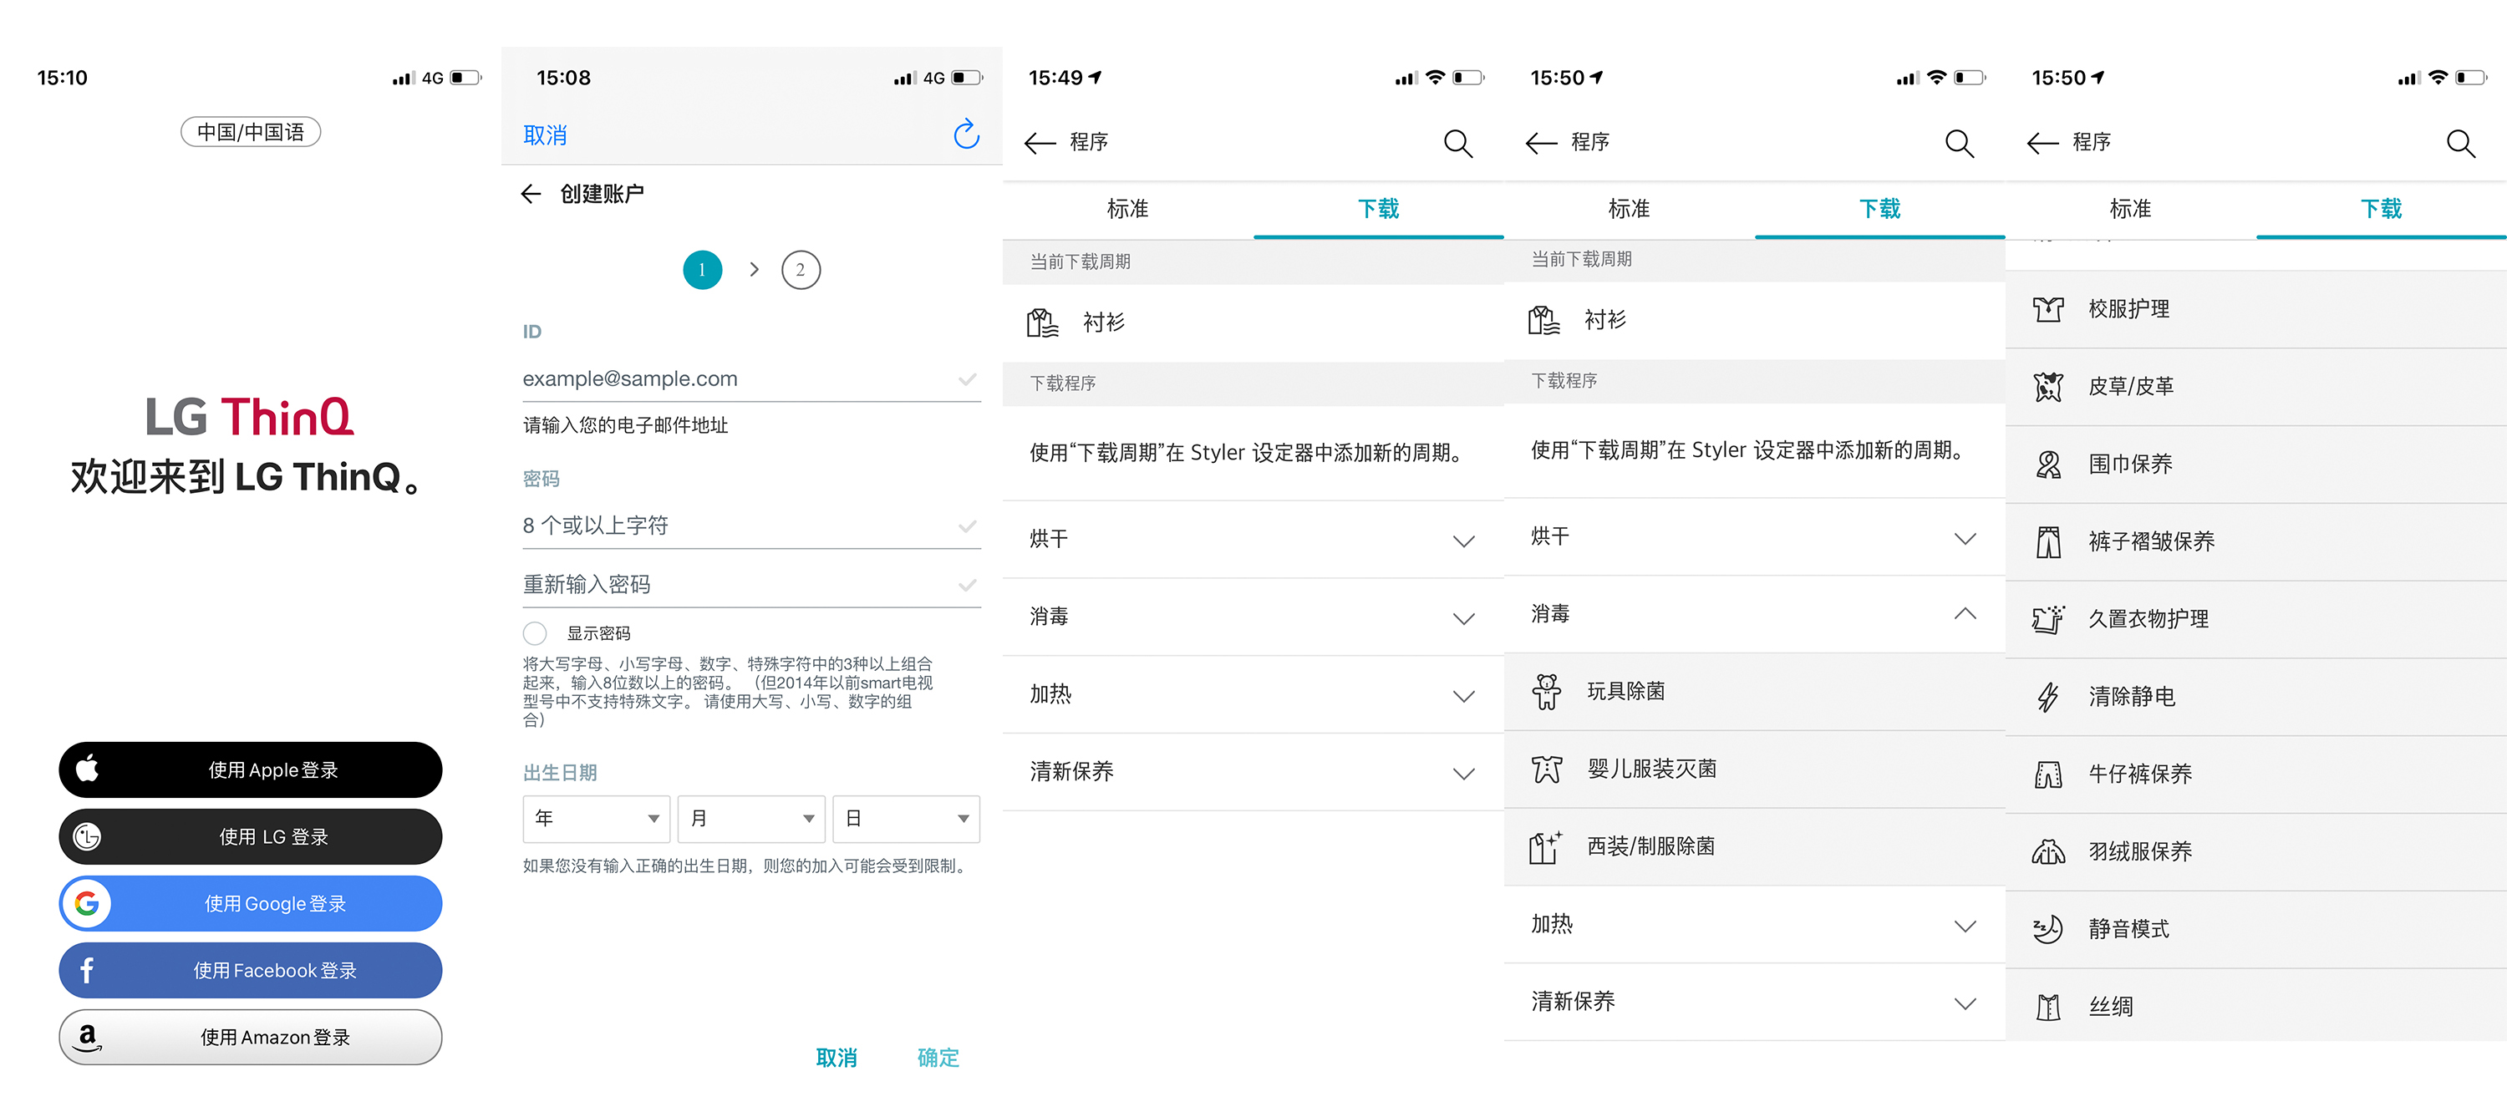
Task: Tap the down jacket care icon
Action: coord(2047,852)
